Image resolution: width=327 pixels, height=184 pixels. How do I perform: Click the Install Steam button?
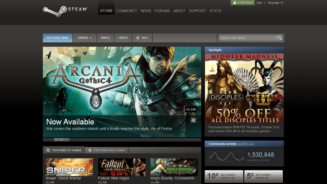pos(243,3)
